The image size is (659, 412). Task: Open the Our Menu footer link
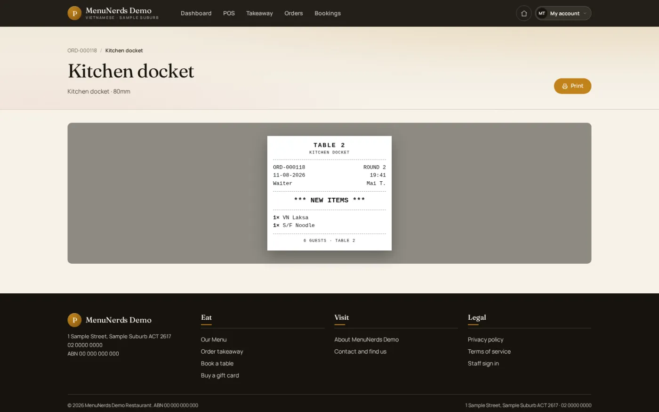[x=214, y=339]
